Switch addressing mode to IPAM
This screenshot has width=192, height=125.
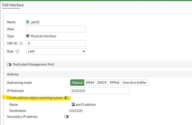[x=90, y=83]
